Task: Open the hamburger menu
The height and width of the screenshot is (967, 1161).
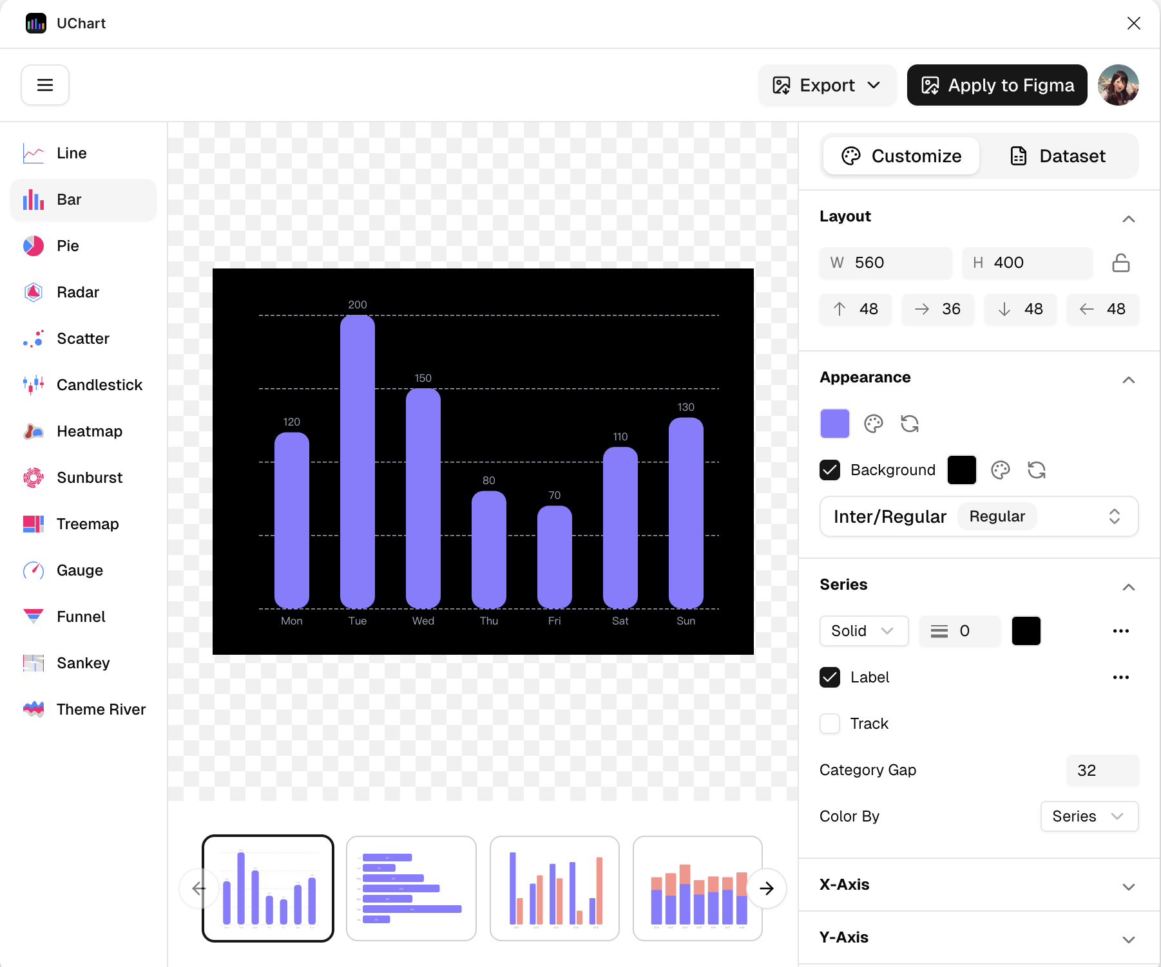Action: 45,85
